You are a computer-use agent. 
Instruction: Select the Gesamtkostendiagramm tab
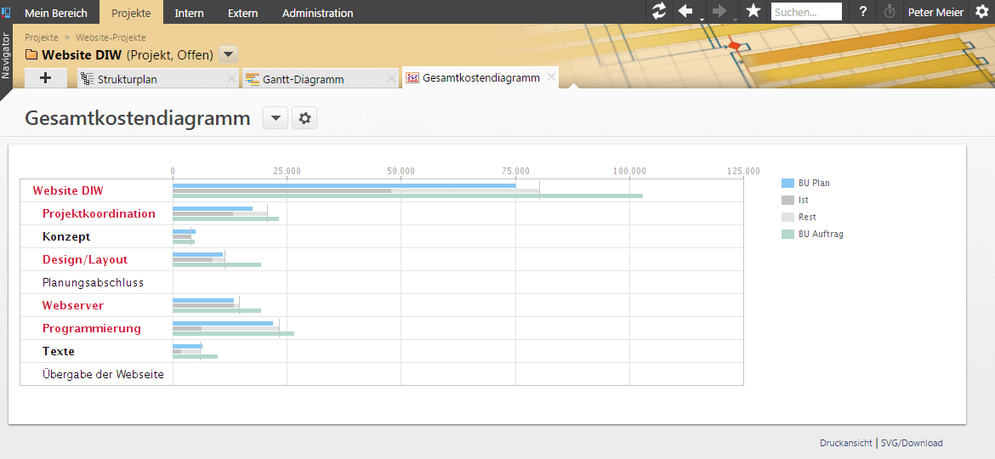coord(480,77)
